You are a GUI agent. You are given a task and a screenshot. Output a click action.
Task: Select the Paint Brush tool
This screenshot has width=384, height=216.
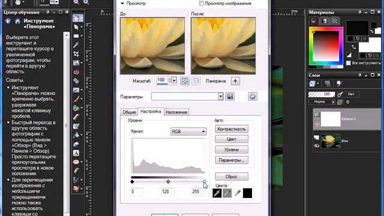pyautogui.click(x=76, y=99)
